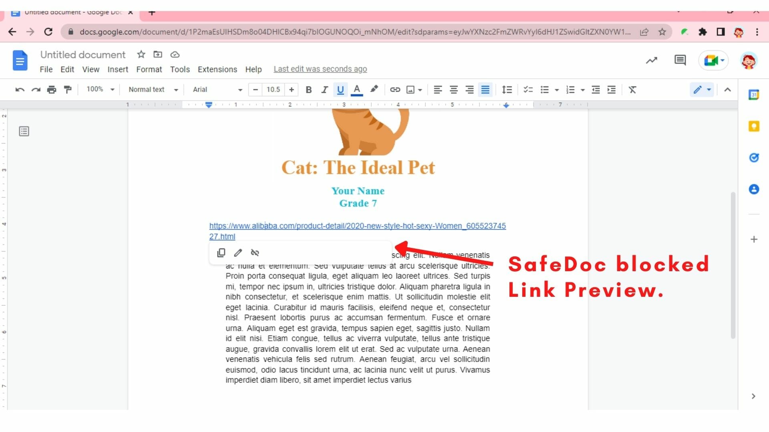Open the alibaba.com product hyperlink
The height and width of the screenshot is (432, 769).
(x=357, y=231)
